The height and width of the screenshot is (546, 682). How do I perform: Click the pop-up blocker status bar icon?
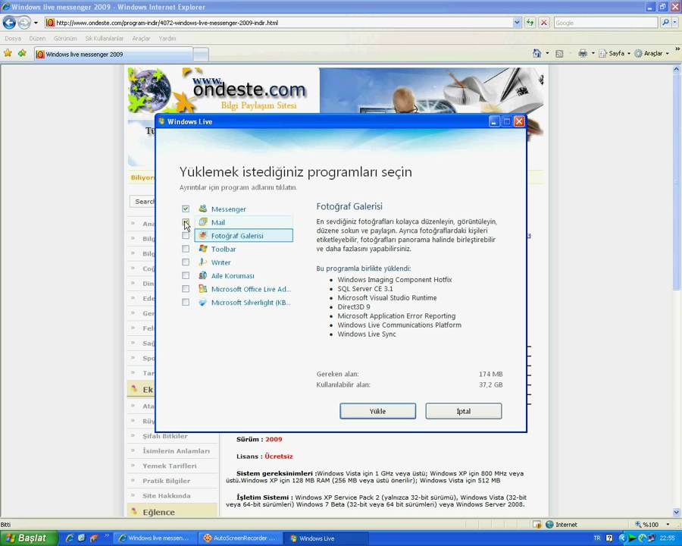click(537, 525)
